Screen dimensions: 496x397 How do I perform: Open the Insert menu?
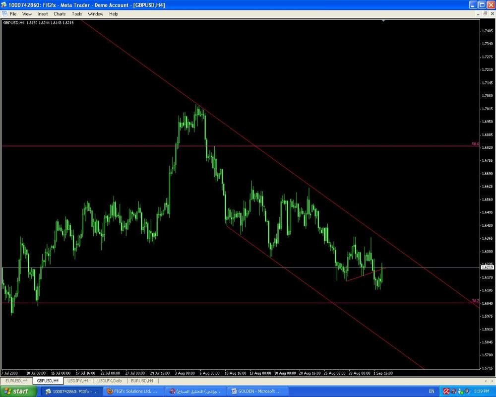[42, 14]
